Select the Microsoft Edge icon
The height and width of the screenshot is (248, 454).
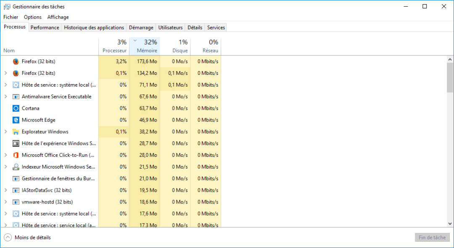[x=16, y=120]
